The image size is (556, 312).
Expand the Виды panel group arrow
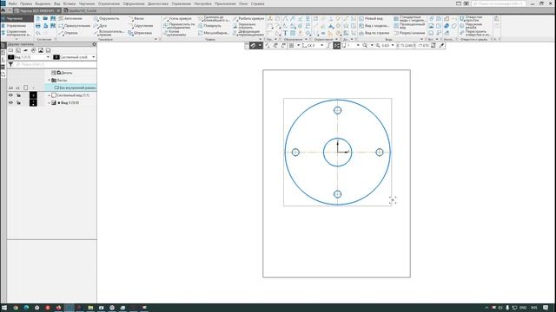tap(421, 39)
